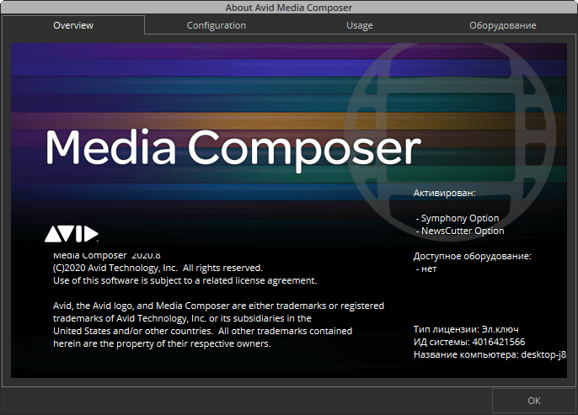Click the 'United States and/or other countries' line
The height and width of the screenshot is (415, 578).
coord(202,331)
